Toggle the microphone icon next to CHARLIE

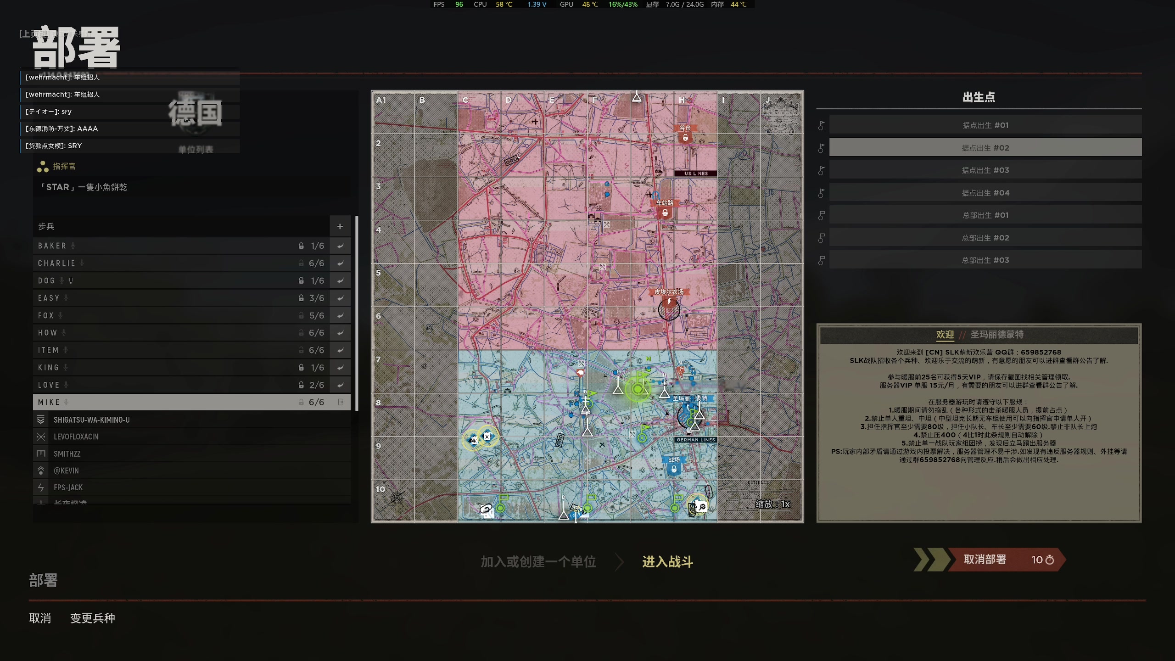(82, 263)
